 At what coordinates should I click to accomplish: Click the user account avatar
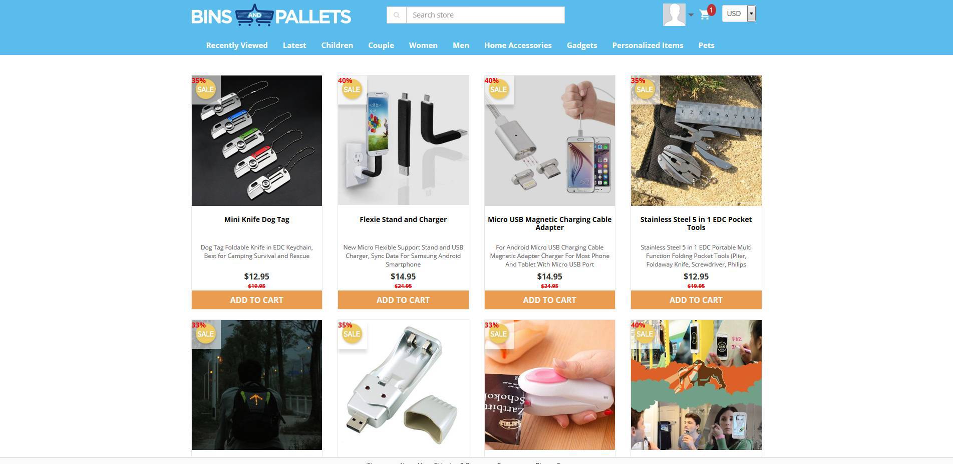(674, 14)
